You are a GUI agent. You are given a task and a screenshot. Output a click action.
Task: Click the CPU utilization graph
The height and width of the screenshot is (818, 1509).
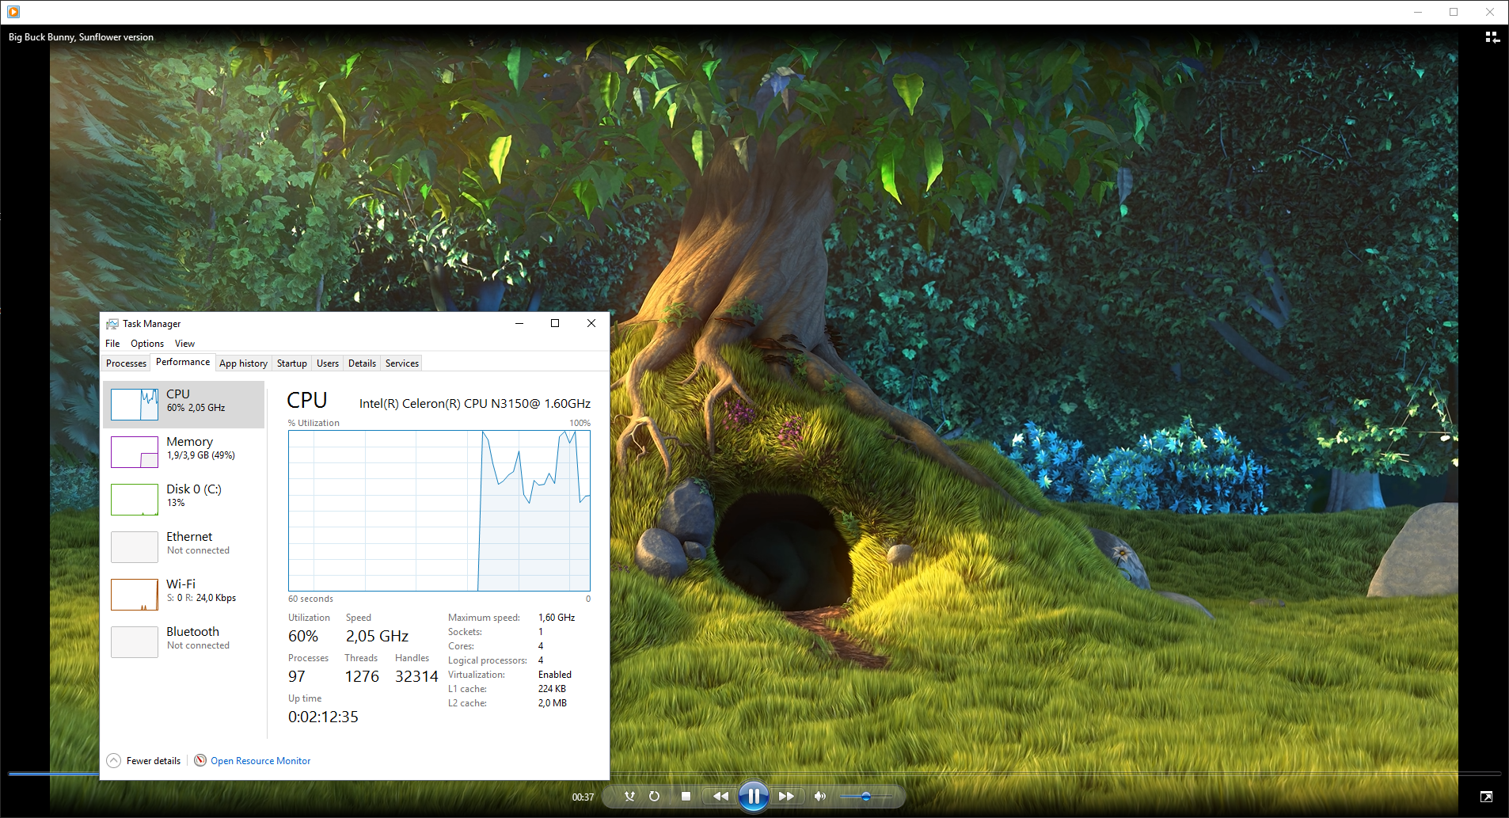(x=439, y=511)
